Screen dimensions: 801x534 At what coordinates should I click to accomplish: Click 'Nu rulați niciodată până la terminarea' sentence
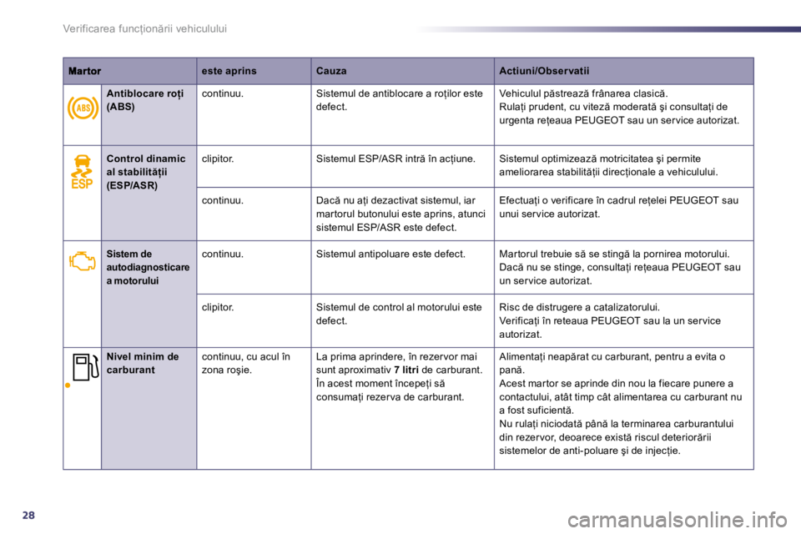click(x=616, y=437)
